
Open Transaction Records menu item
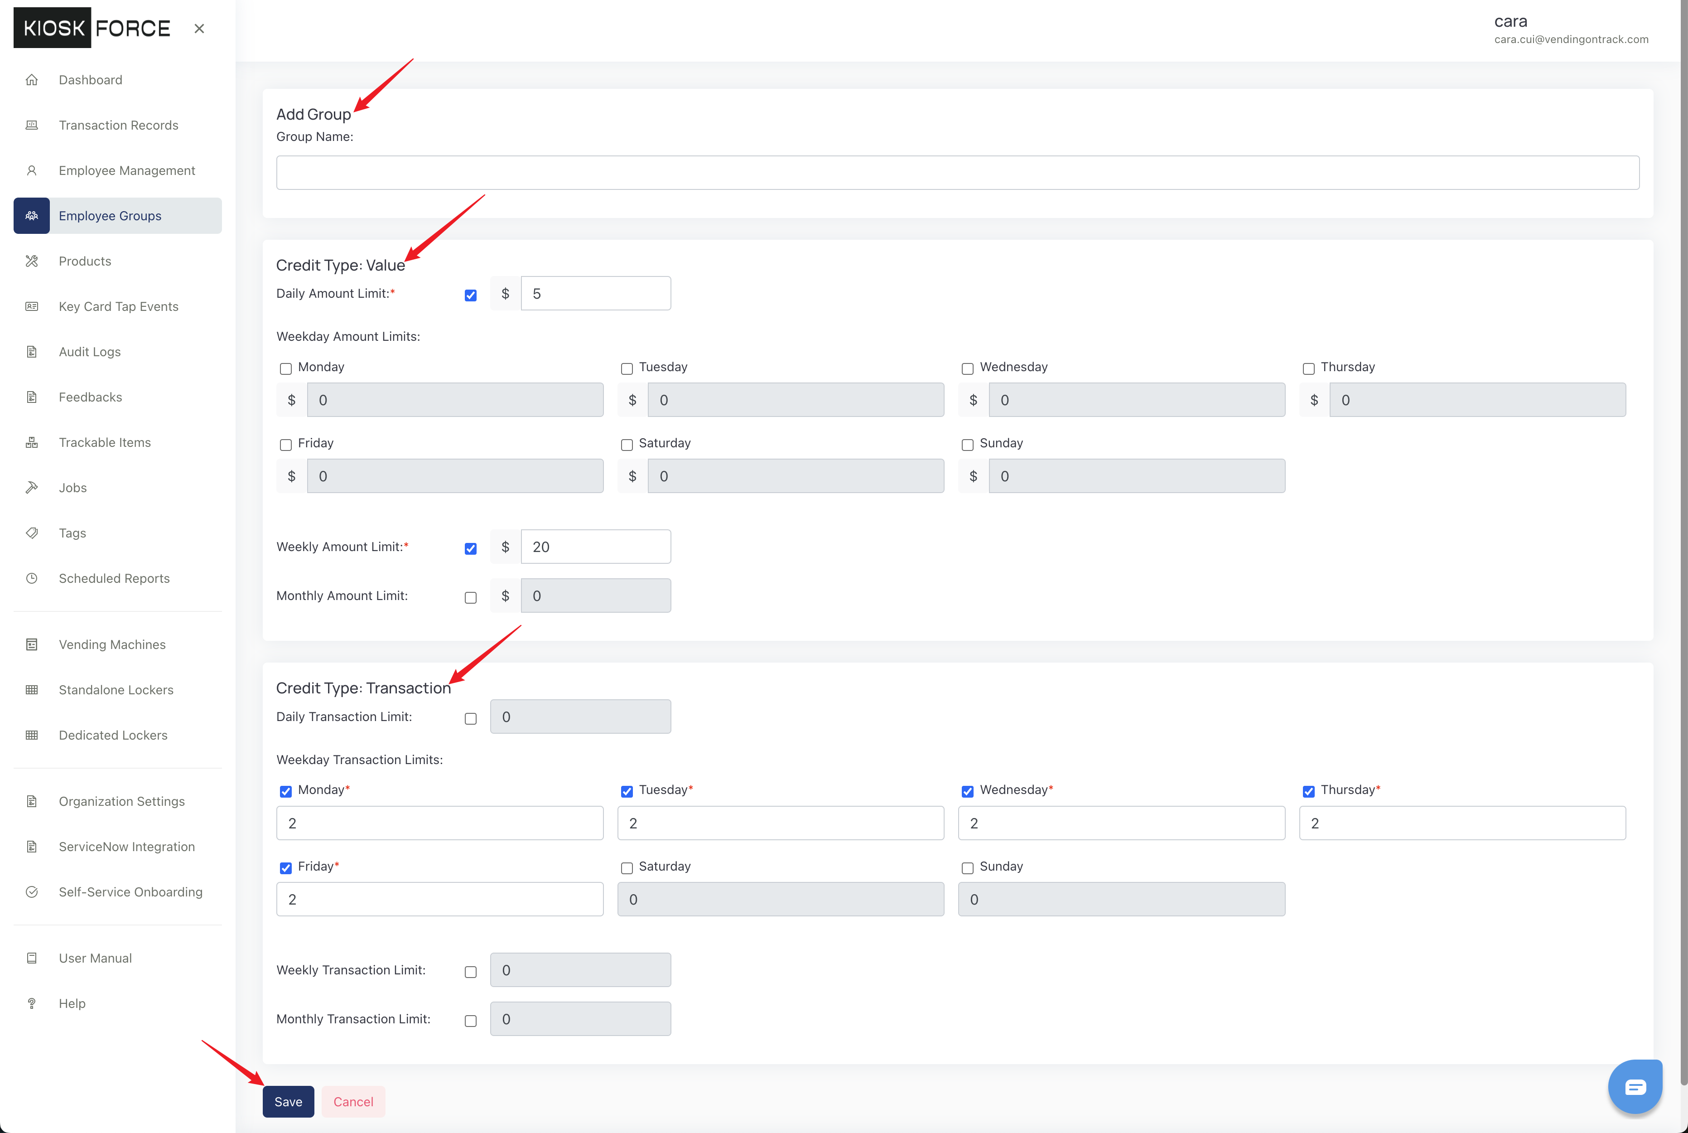[118, 125]
